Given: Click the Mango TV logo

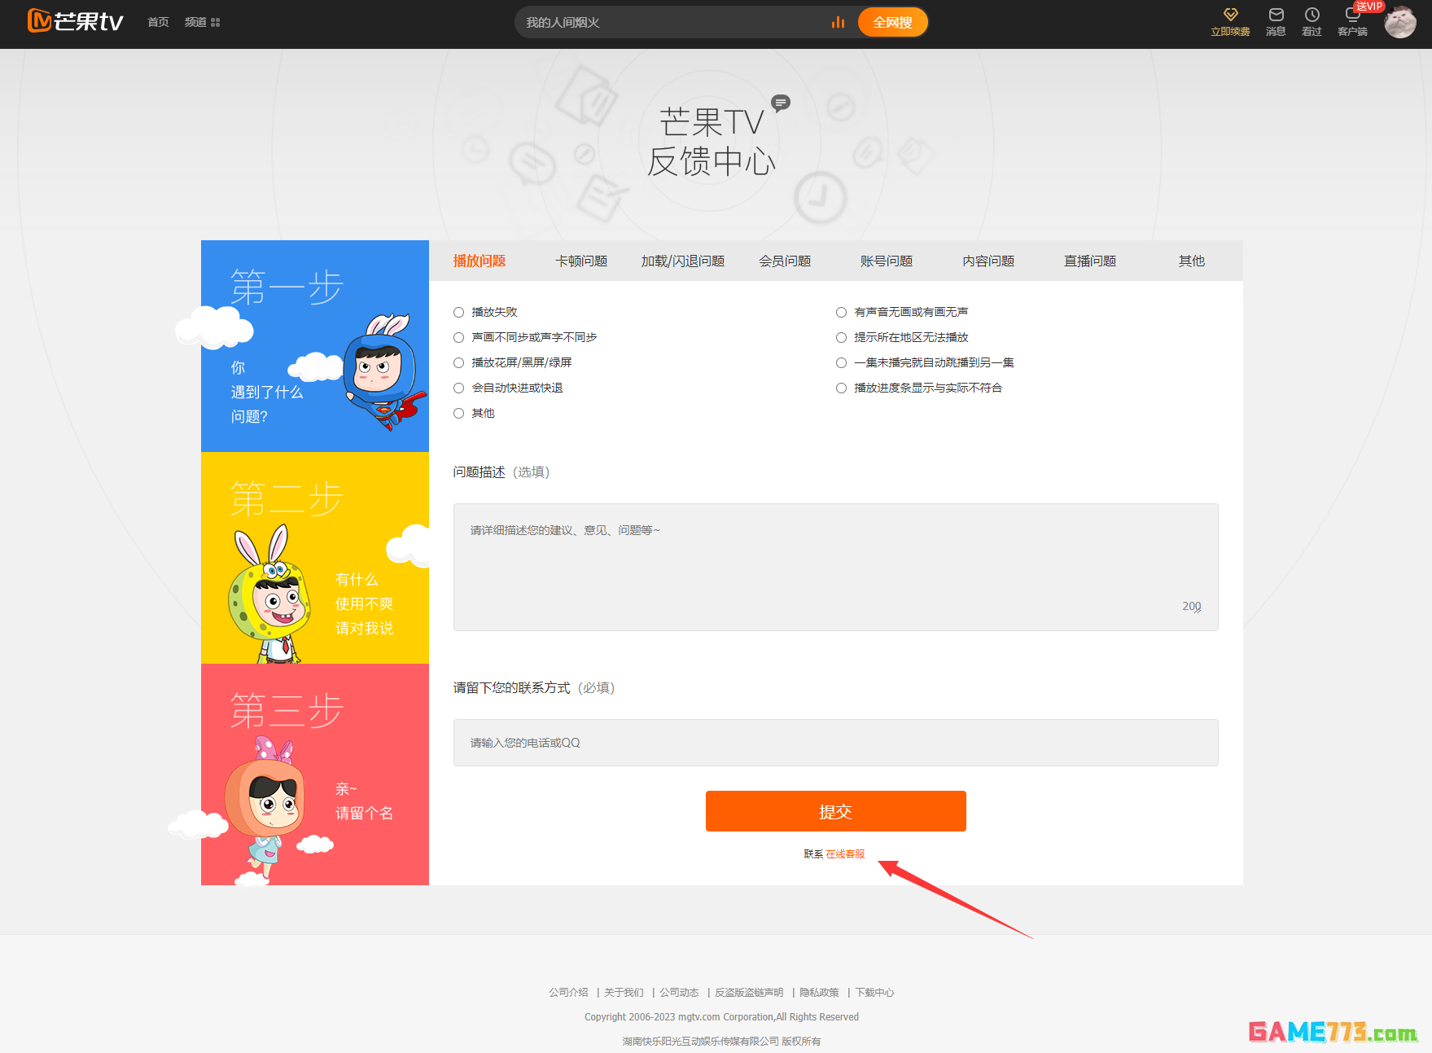Looking at the screenshot, I should point(75,21).
